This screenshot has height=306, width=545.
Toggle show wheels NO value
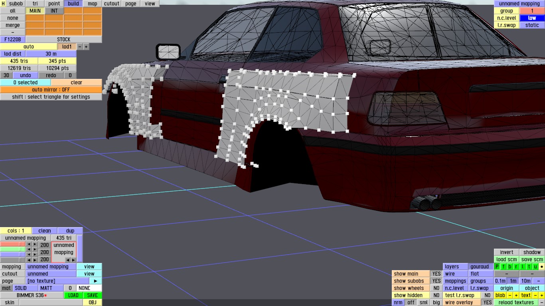click(436, 288)
